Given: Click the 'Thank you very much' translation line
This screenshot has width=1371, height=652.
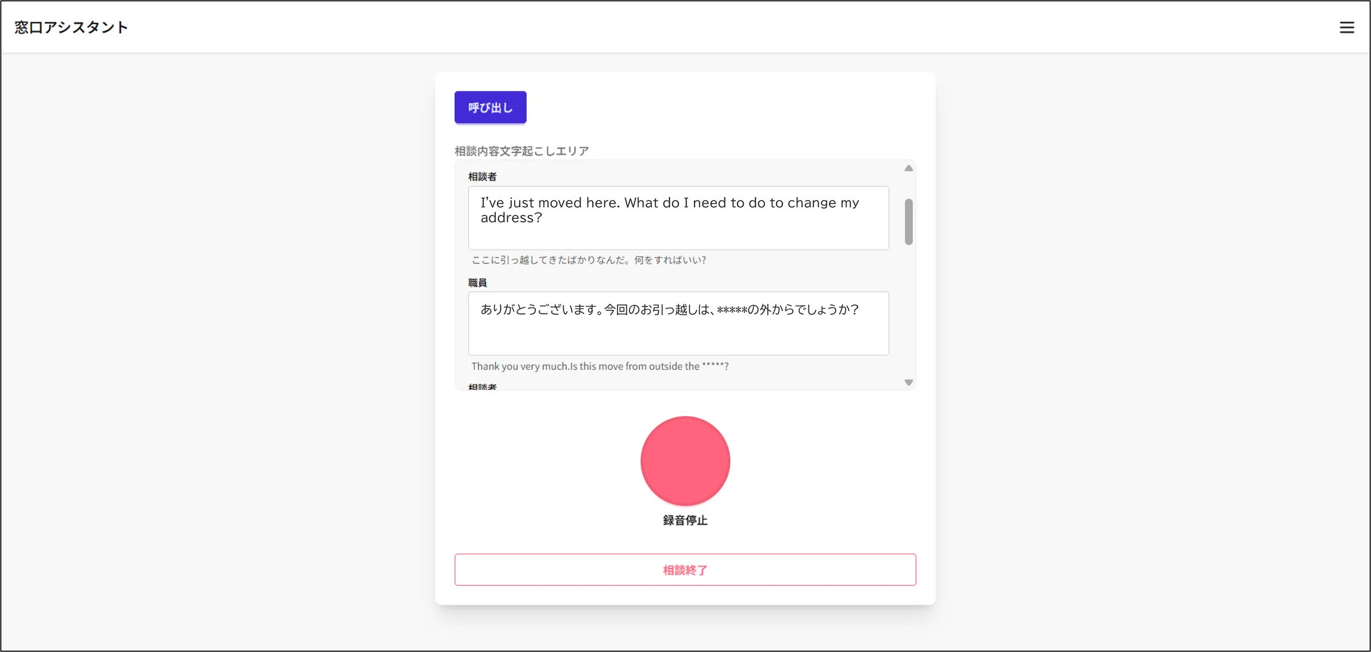Looking at the screenshot, I should 600,366.
